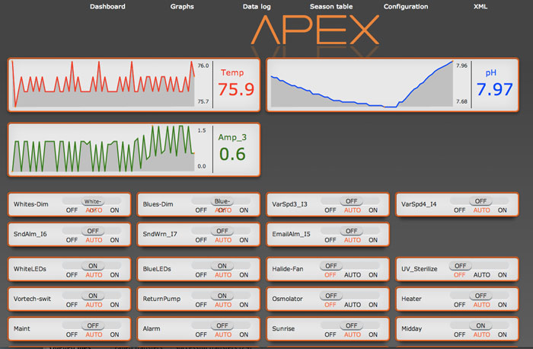The image size is (533, 349).
Task: Set Sunrise to AUTO
Action: 353,335
